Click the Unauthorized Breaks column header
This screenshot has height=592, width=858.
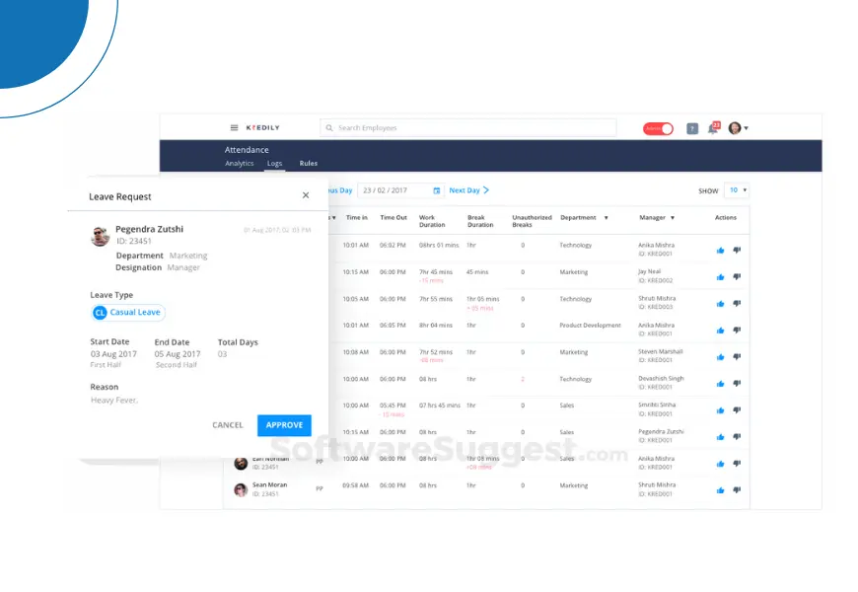[x=532, y=221]
